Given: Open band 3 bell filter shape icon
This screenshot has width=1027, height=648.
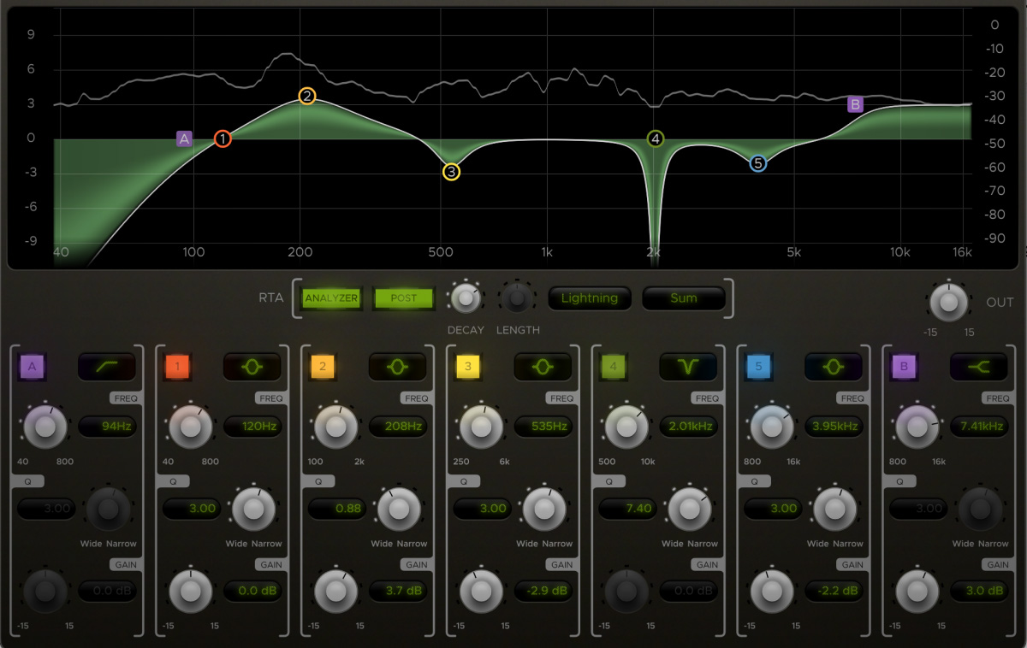Looking at the screenshot, I should [543, 368].
